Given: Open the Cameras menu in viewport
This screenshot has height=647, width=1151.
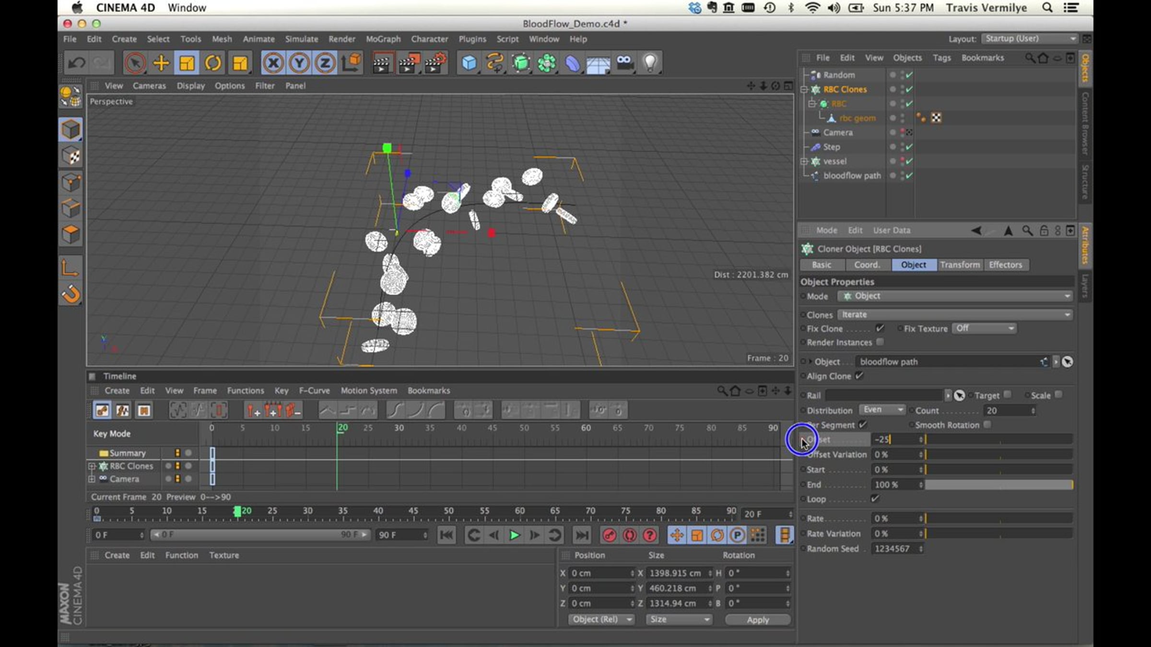Looking at the screenshot, I should click(149, 86).
